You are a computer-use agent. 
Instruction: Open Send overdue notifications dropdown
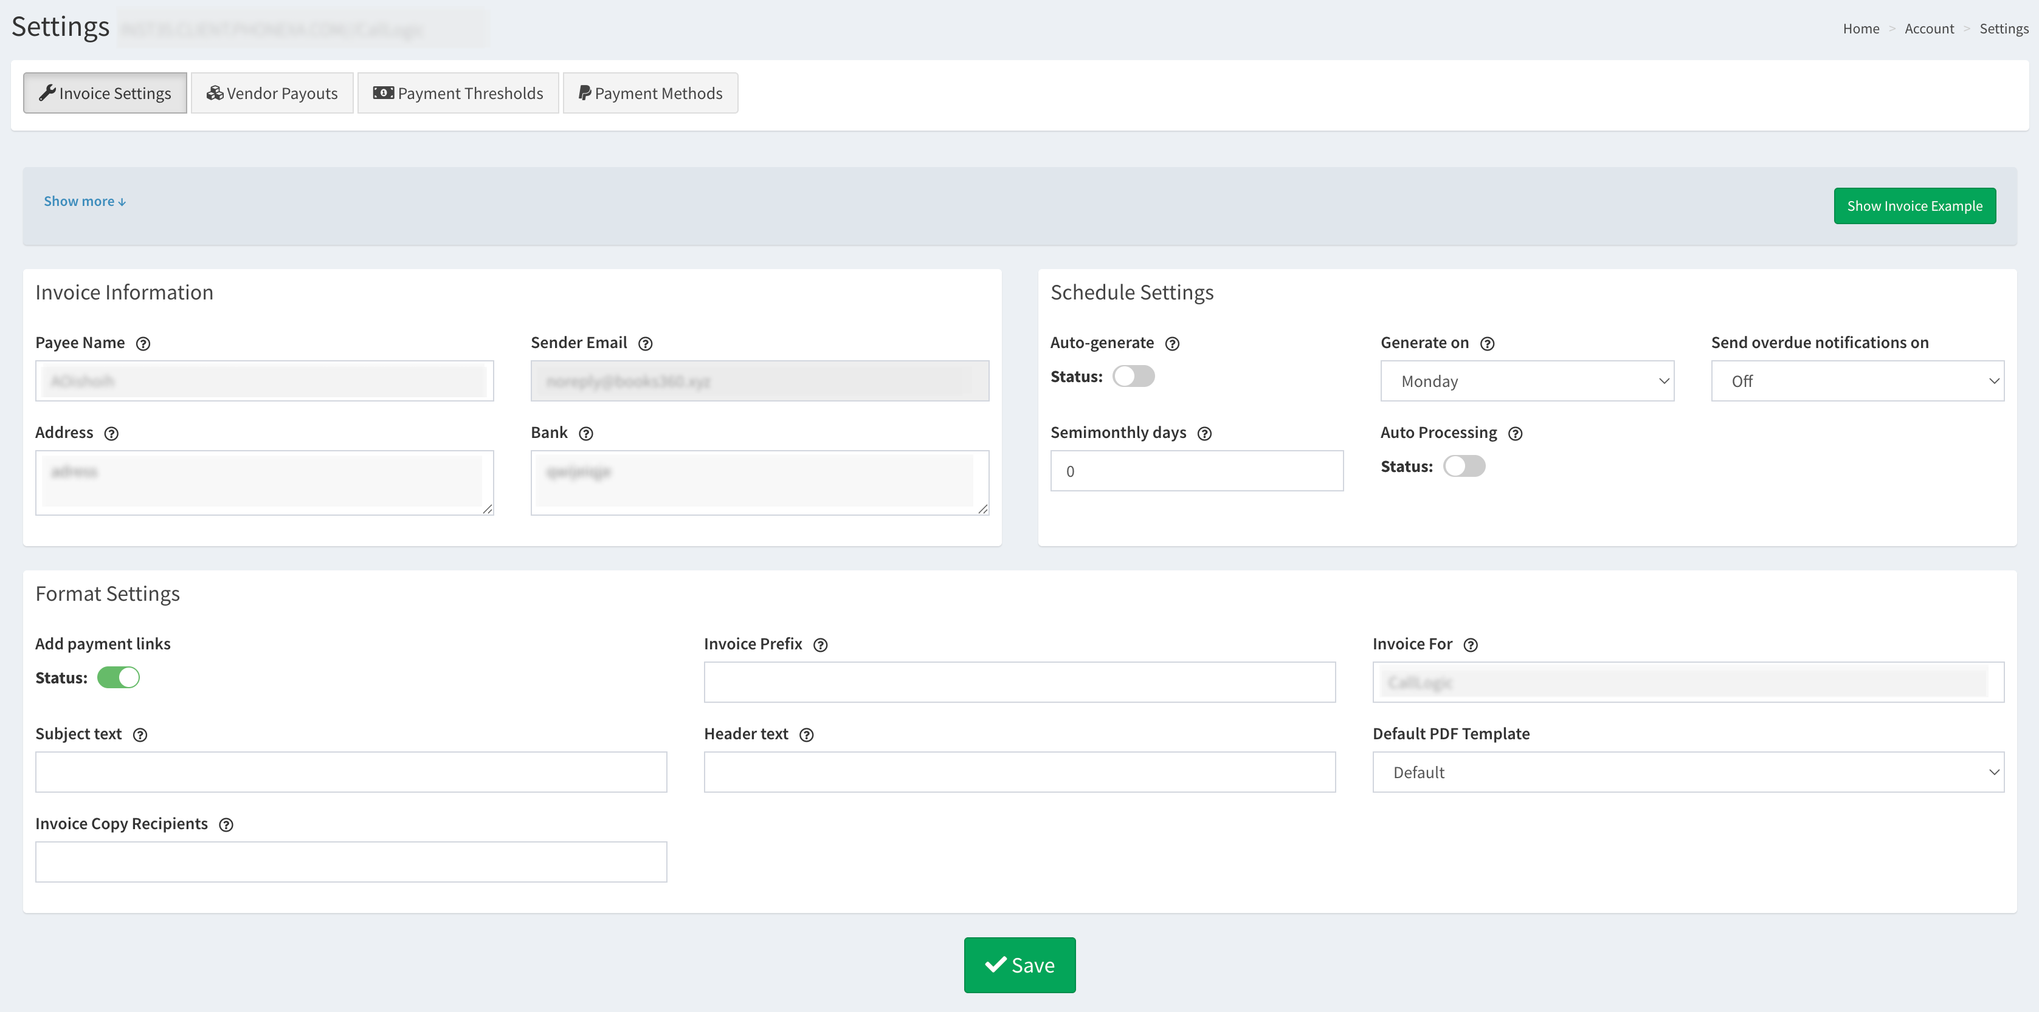click(1856, 381)
